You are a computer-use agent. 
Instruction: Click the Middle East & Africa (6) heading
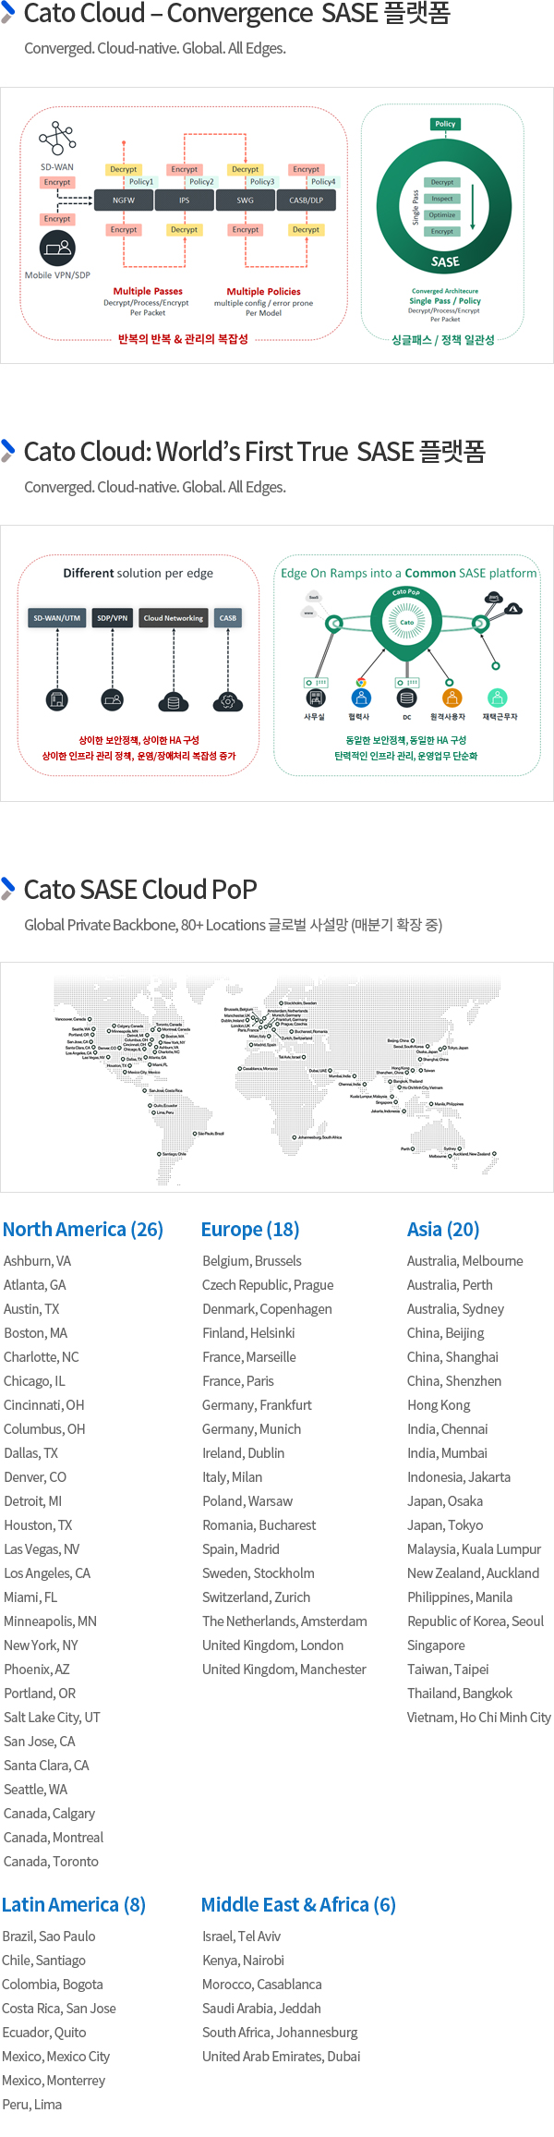pyautogui.click(x=298, y=1905)
